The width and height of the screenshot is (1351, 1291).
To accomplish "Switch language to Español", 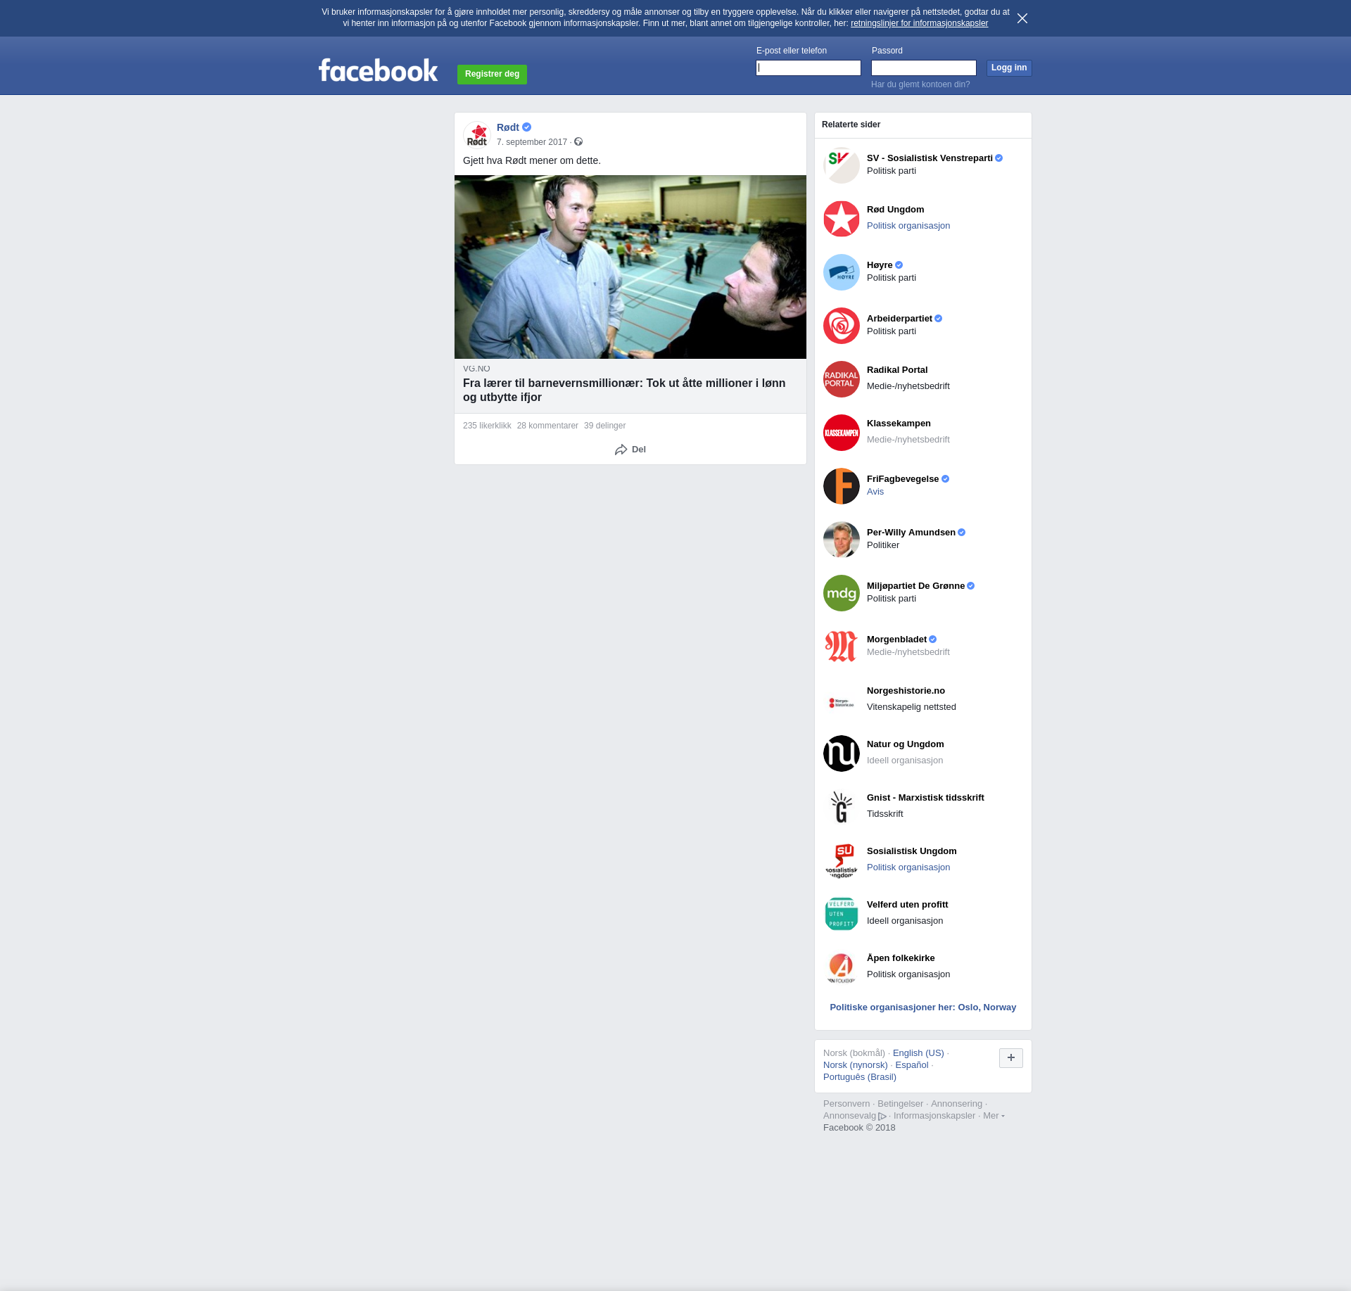I will point(912,1065).
